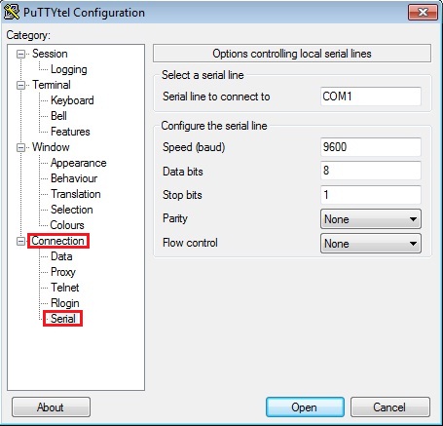Collapse the Session tree node
The height and width of the screenshot is (426, 443).
[x=20, y=54]
